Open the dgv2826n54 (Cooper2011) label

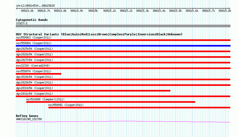34,54
